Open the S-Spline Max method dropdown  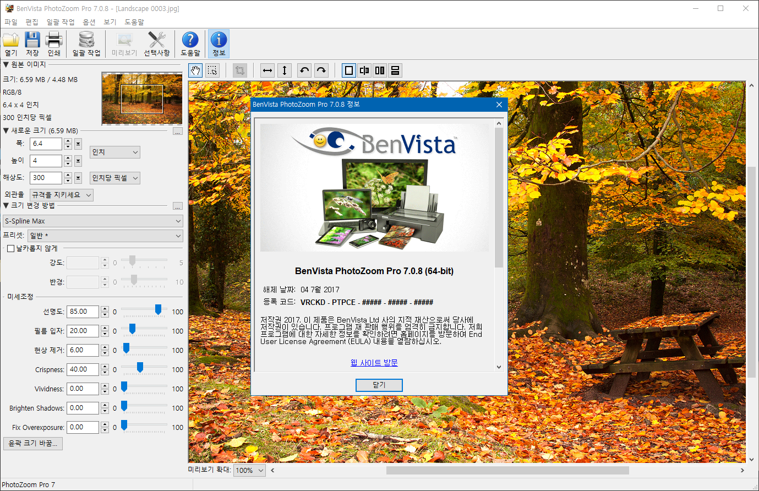tap(92, 221)
